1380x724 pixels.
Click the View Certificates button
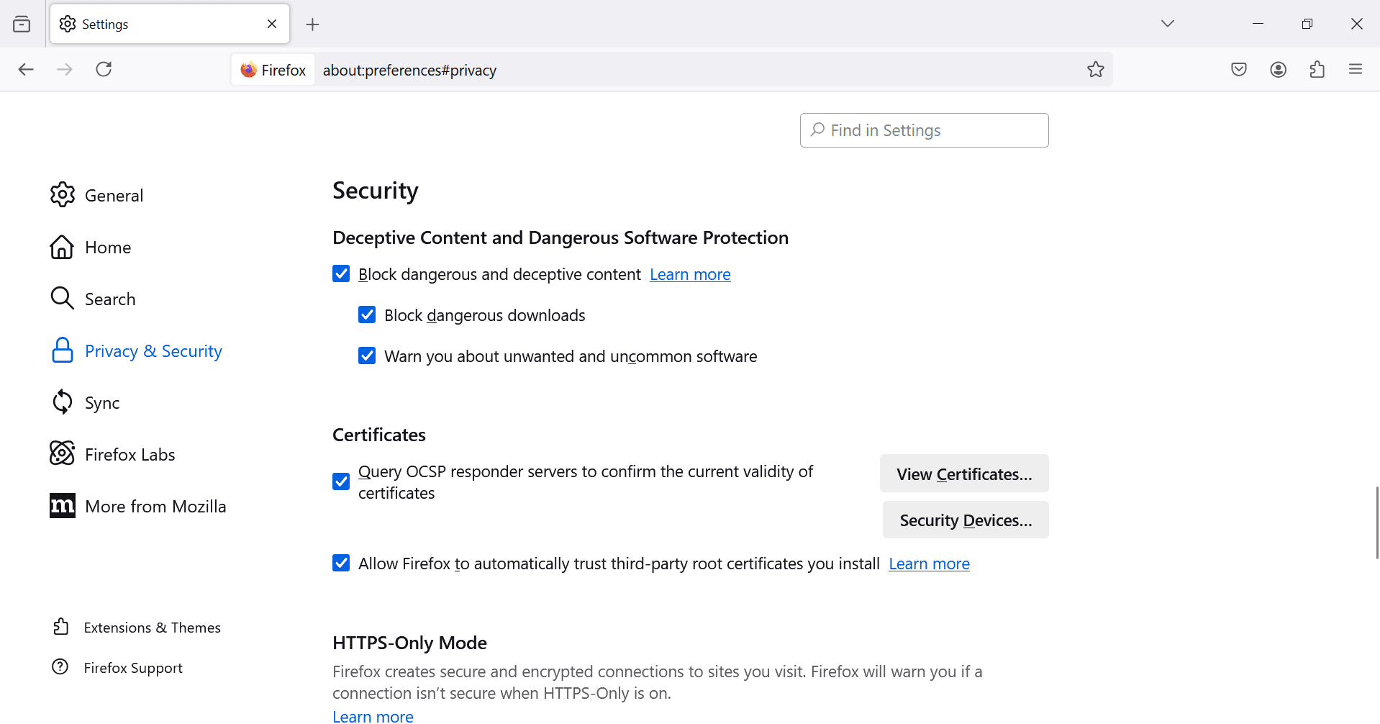click(x=963, y=474)
